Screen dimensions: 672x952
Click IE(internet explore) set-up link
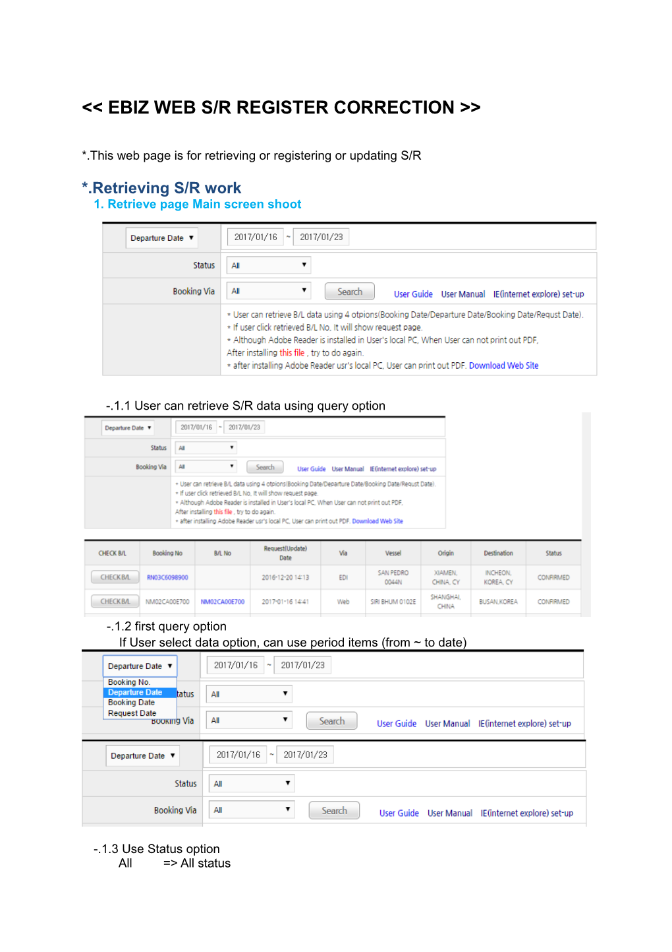click(538, 294)
